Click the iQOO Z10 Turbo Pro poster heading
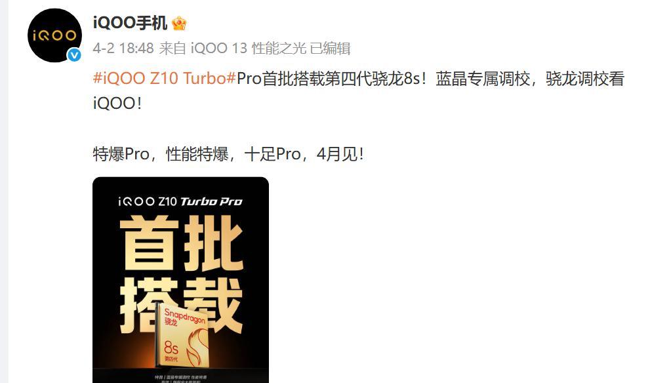 point(180,201)
